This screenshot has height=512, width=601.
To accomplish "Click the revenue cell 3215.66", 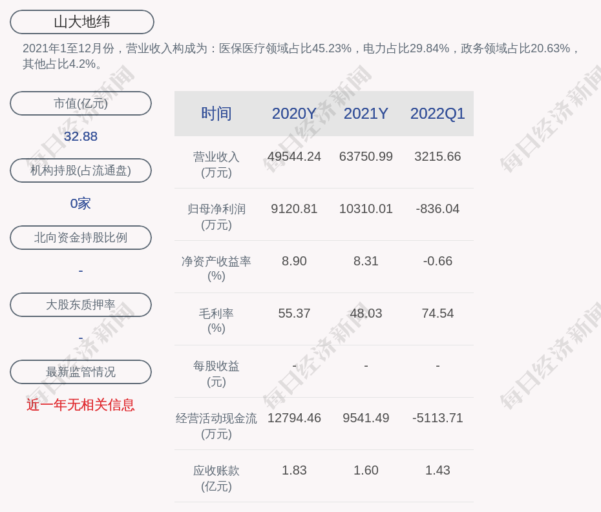I will (438, 157).
